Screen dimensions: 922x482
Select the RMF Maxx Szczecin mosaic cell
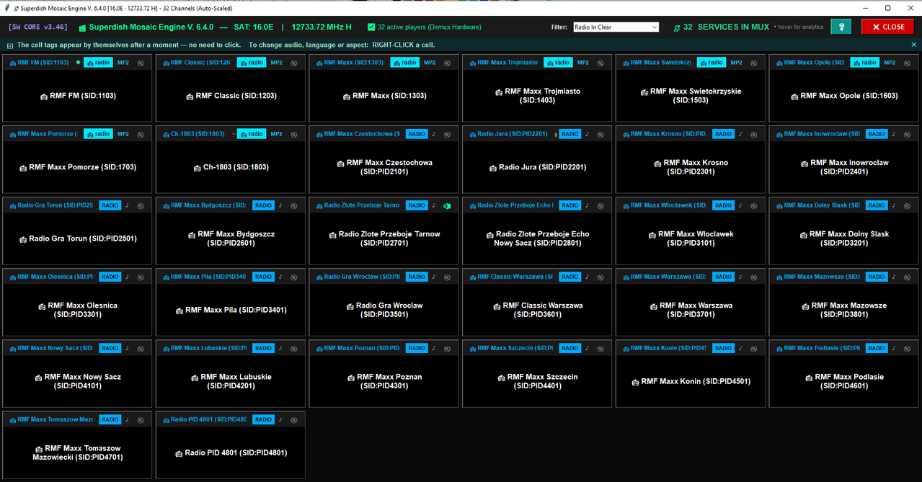[x=537, y=373]
